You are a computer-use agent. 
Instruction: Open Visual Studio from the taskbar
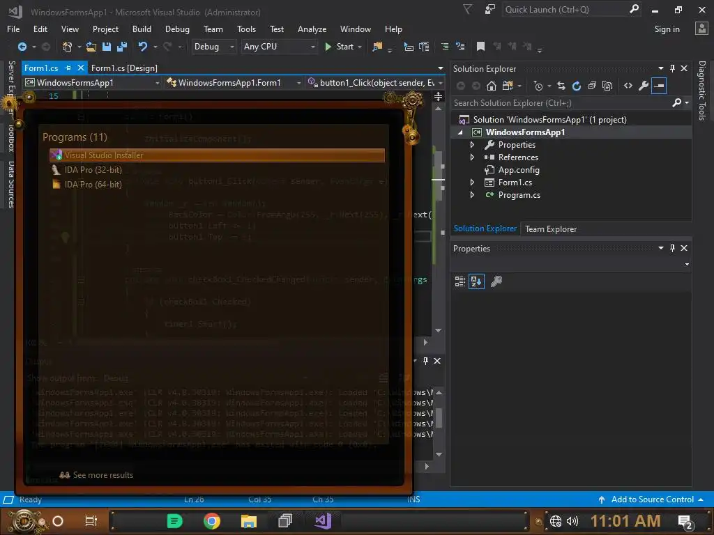pos(323,520)
